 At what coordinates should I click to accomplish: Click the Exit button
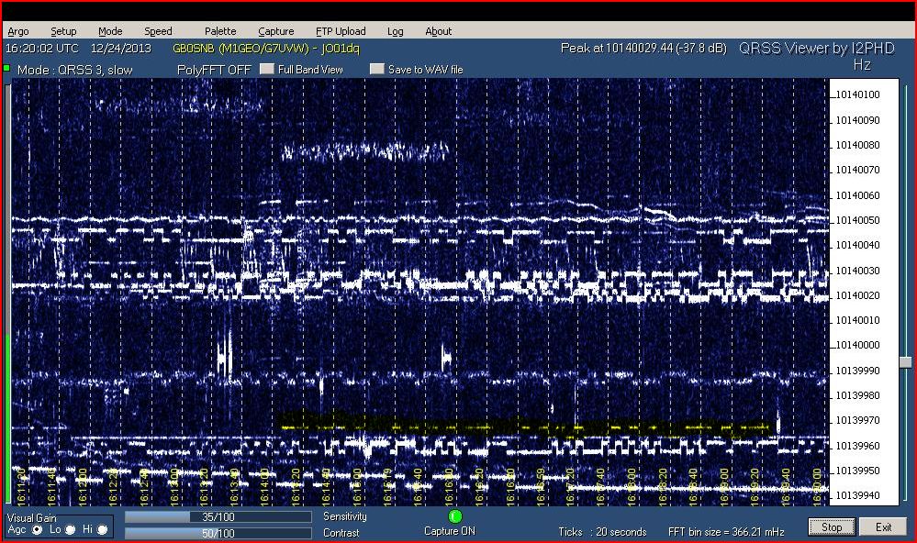[883, 527]
